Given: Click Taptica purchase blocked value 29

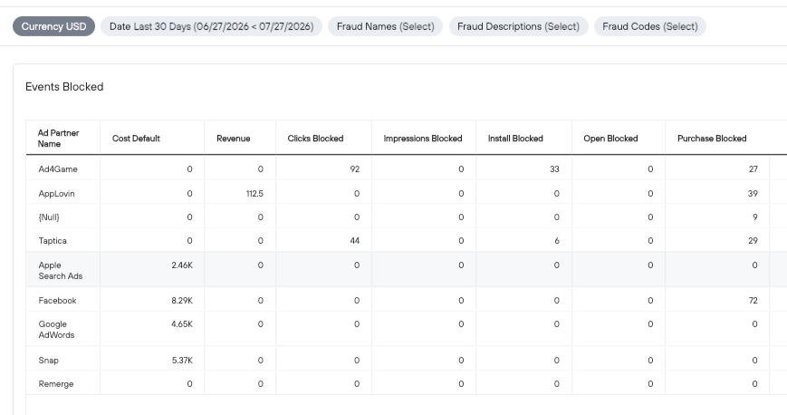Looking at the screenshot, I should coord(753,241).
